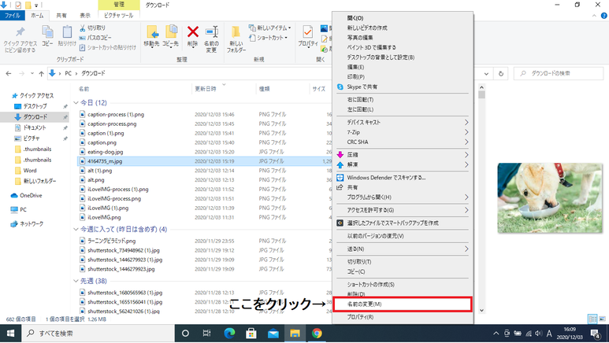Collapse the Last week (先週) group
The height and width of the screenshot is (343, 609).
pyautogui.click(x=76, y=281)
